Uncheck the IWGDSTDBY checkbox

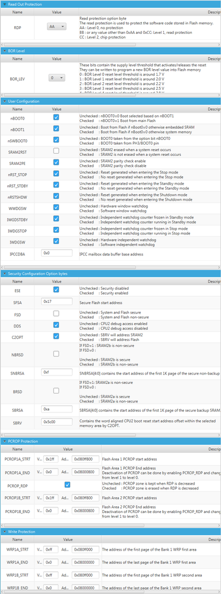(56, 218)
